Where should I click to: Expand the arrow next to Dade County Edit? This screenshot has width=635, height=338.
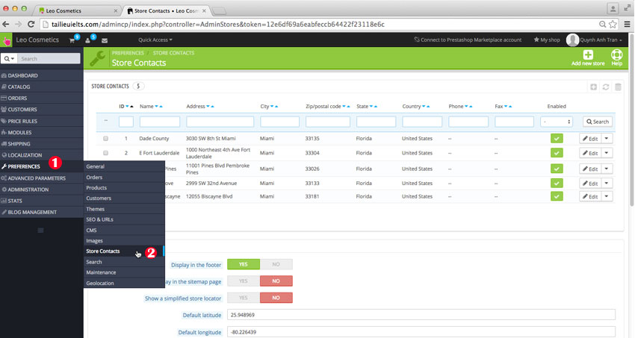[606, 138]
